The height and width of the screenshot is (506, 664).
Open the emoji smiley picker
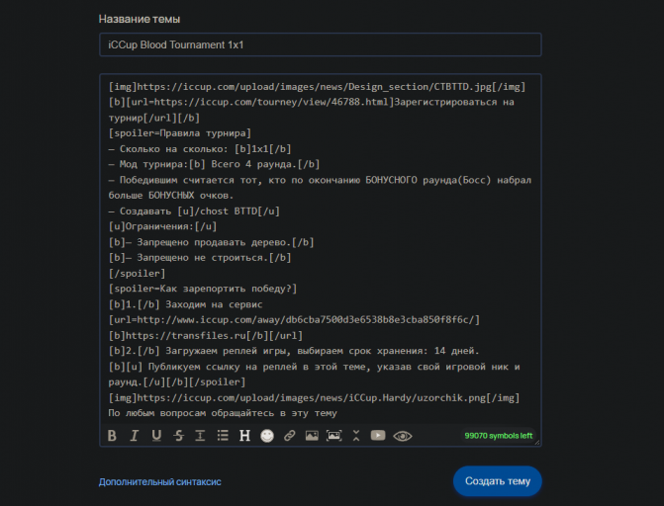point(267,436)
